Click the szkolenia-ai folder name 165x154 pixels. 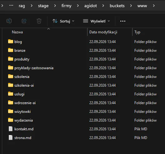24,85
